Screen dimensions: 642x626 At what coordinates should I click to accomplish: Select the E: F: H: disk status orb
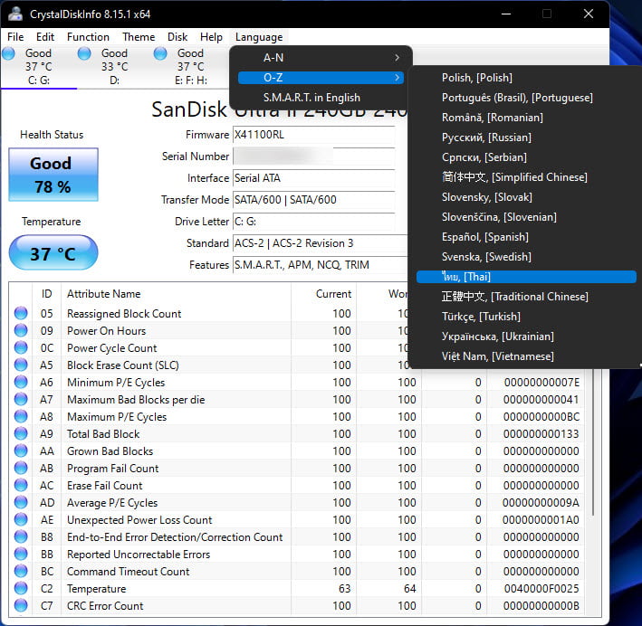click(x=160, y=53)
